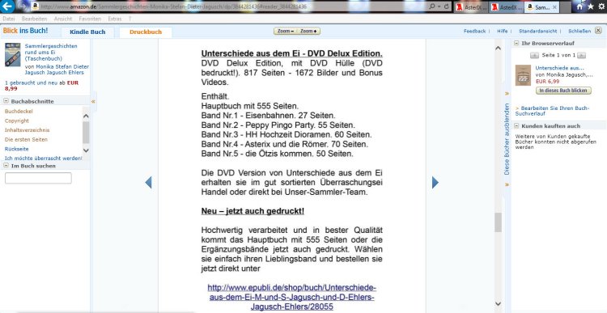Collapse left sidebar with double chevron
607x313 pixels.
click(x=93, y=101)
